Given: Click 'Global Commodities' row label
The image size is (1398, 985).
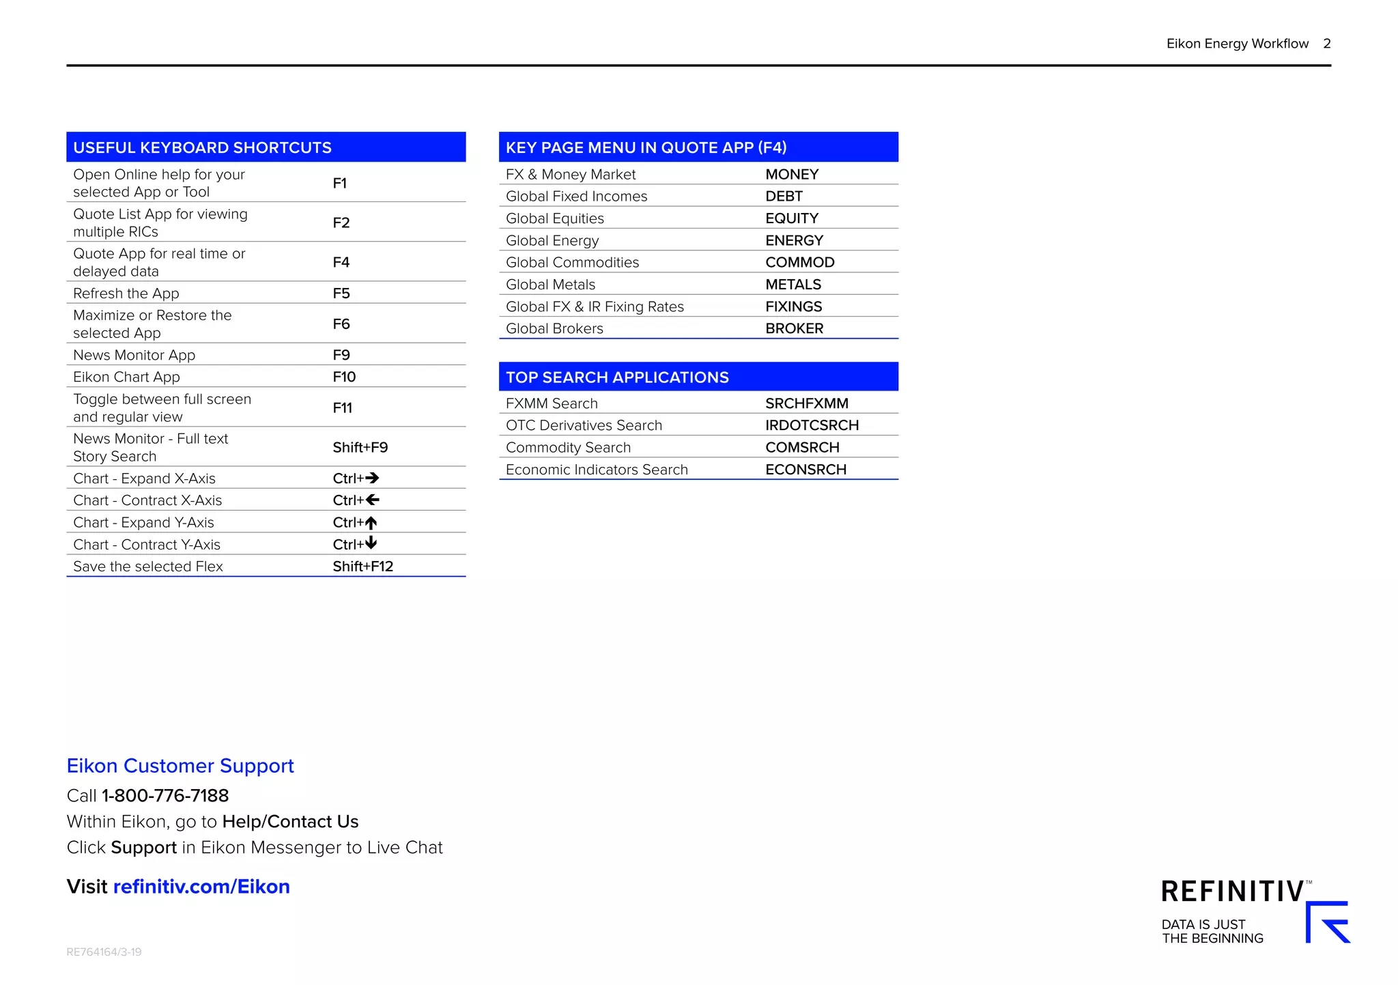Looking at the screenshot, I should [573, 263].
